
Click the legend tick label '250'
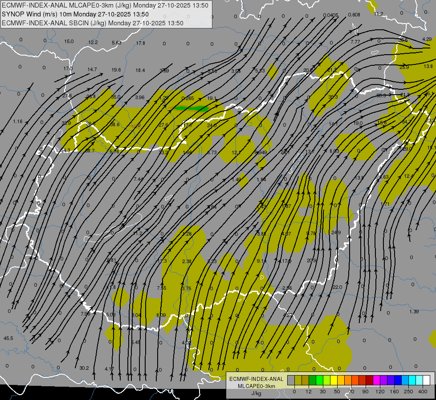click(408, 392)
